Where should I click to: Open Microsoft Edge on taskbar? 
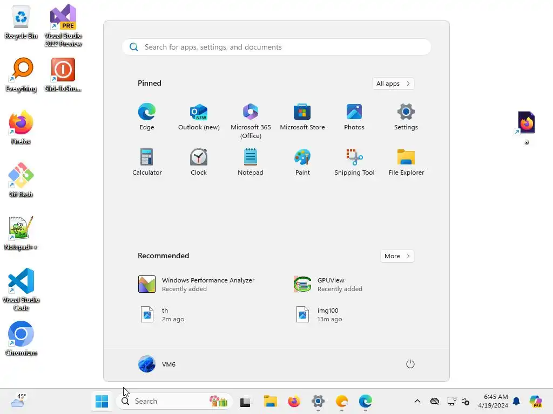366,401
